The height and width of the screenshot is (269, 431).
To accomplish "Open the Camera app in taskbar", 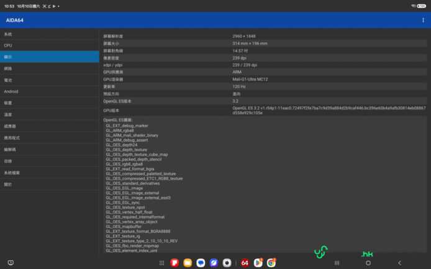I will point(227,263).
